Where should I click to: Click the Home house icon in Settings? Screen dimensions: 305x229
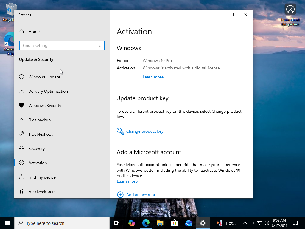[x=21, y=32]
